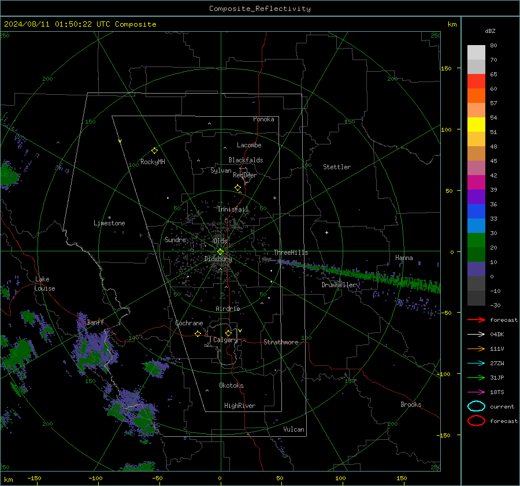Click yellow radar site diamond near Didsbury
Viewport: 520px width, 486px height.
pyautogui.click(x=220, y=252)
